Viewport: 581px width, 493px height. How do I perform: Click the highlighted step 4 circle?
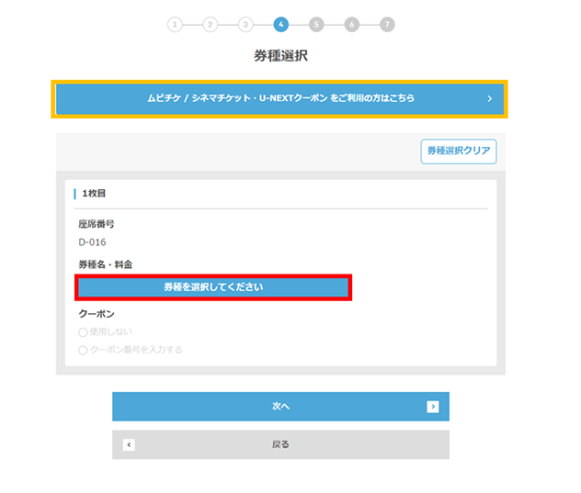tap(280, 25)
